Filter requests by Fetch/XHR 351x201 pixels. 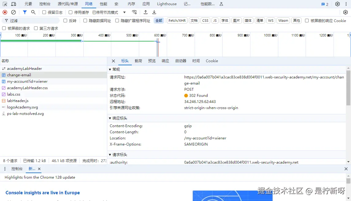(x=177, y=20)
